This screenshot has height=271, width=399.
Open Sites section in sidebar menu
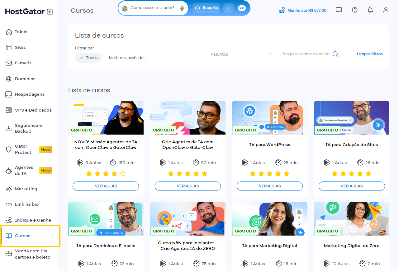coord(20,47)
